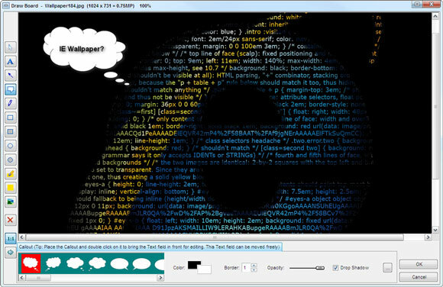The height and width of the screenshot is (287, 443).
Task: Select the outlined rectangle tool
Action: click(x=11, y=118)
